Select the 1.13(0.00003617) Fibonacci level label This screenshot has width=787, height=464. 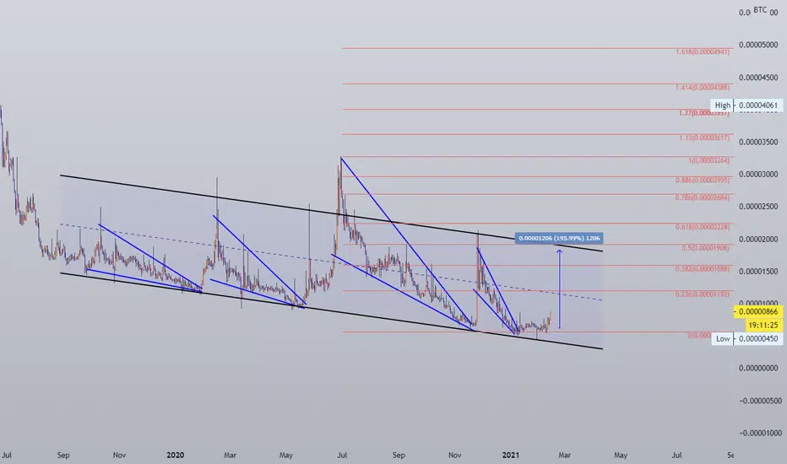pos(704,138)
